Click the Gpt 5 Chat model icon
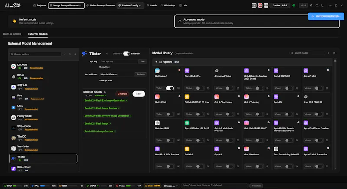347x189 pixels. 157,96
